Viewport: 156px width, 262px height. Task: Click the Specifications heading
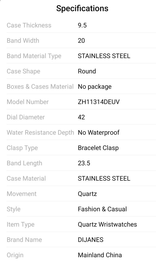[x=82, y=8]
